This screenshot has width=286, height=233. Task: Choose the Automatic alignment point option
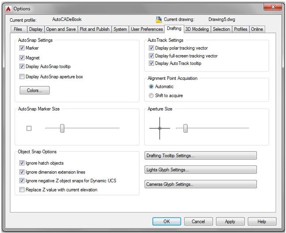click(151, 86)
